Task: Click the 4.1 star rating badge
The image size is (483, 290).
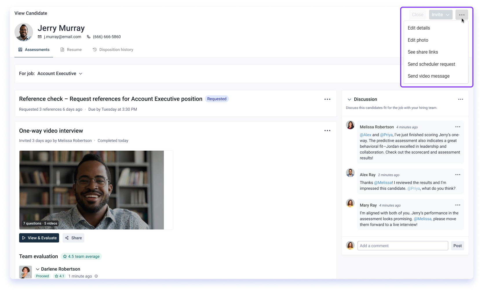Action: (60, 276)
